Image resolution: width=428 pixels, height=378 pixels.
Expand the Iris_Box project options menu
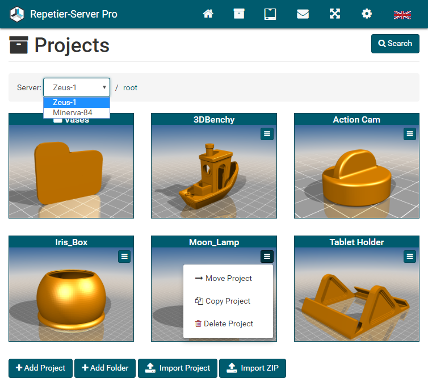tap(124, 257)
